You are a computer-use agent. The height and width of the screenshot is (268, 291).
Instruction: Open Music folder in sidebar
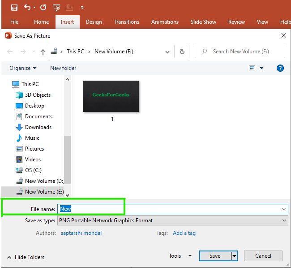(32, 138)
